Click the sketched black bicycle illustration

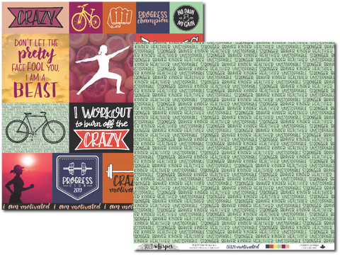(x=35, y=127)
